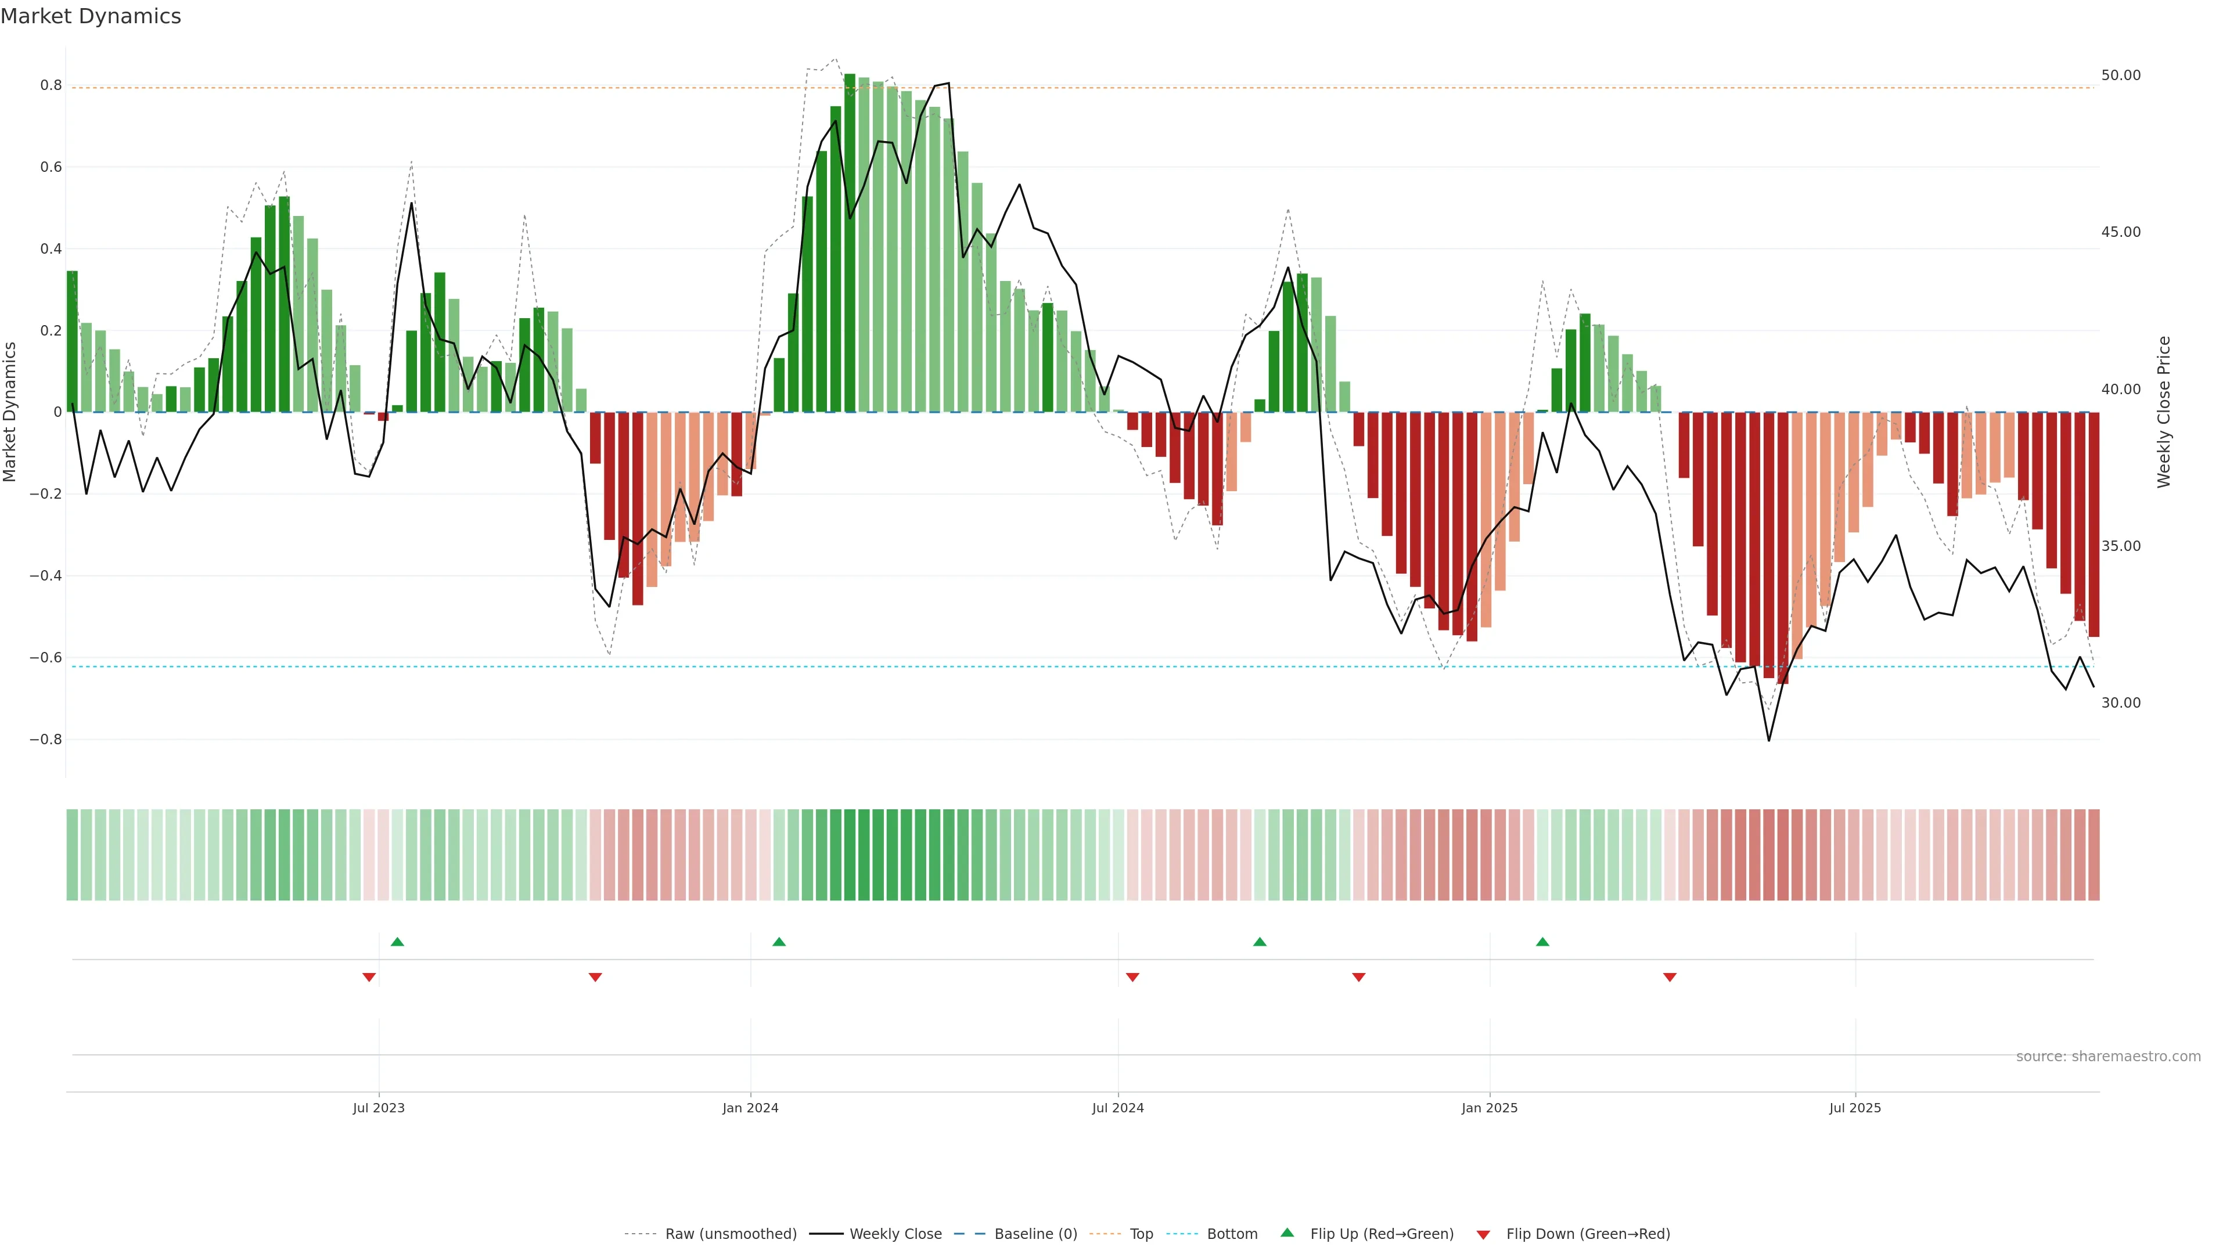Hide the Top threshold series via legend
This screenshot has height=1254, width=2230.
click(x=1141, y=1234)
